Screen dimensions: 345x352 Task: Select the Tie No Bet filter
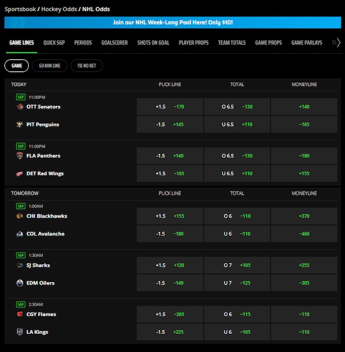point(87,66)
